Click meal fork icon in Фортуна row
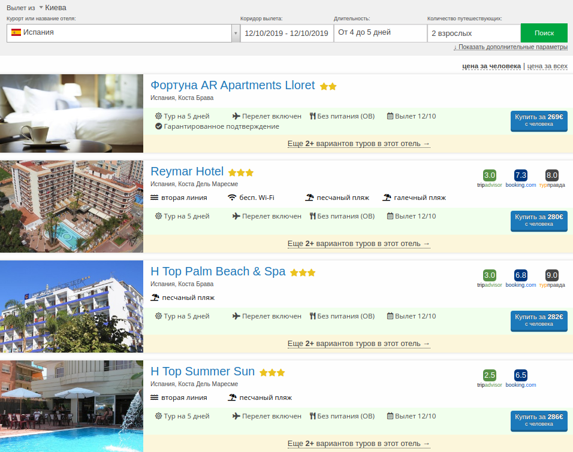Viewport: 573px width, 452px height. tap(312, 116)
